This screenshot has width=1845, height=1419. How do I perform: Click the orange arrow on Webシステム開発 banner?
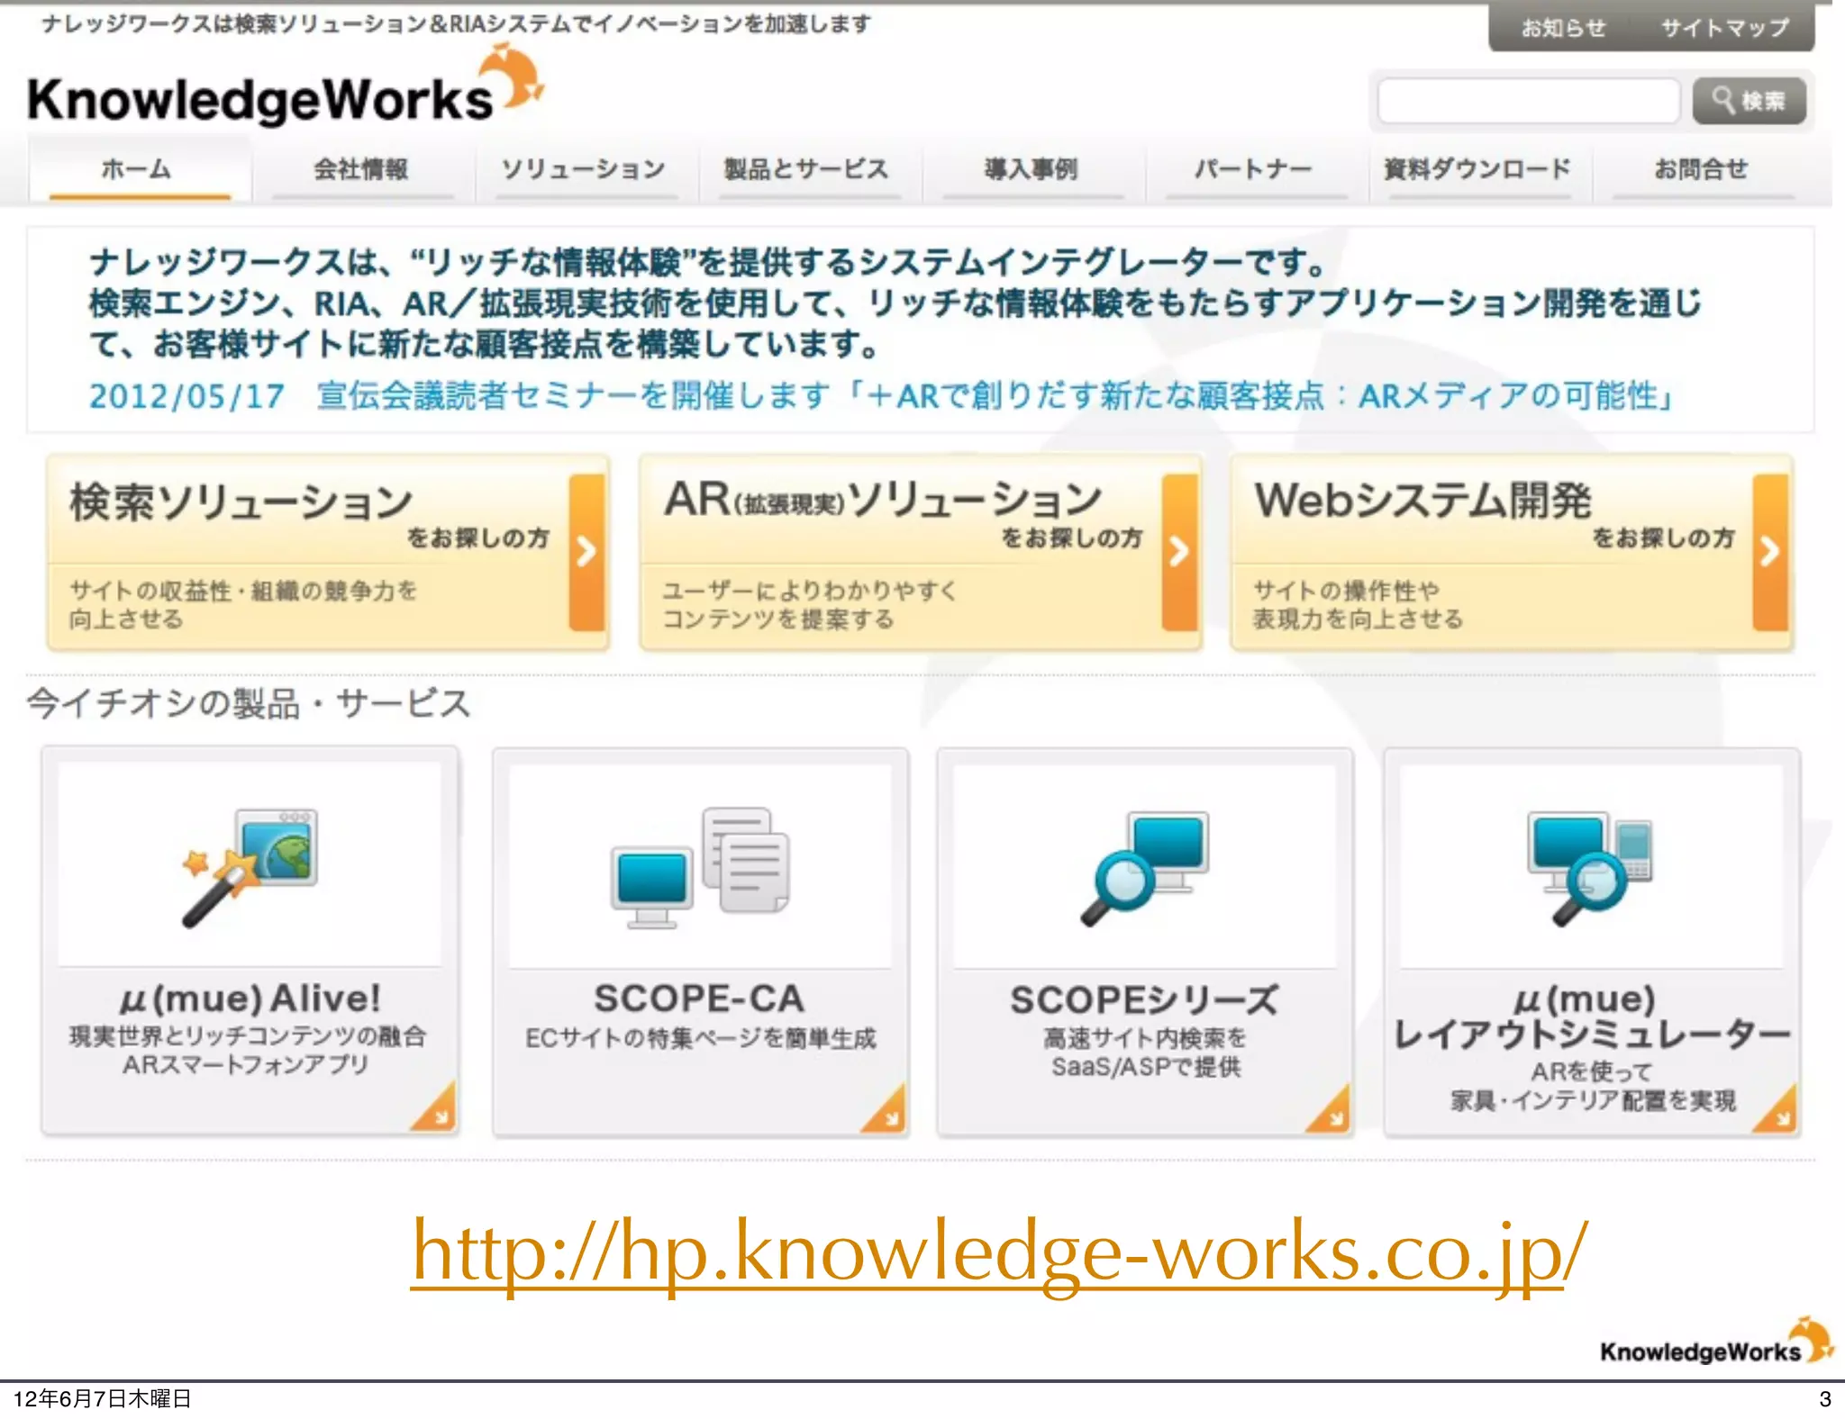[1770, 552]
